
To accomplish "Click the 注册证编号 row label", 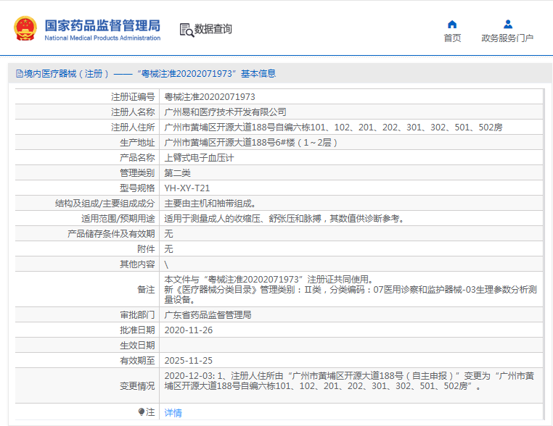I will pyautogui.click(x=133, y=97).
